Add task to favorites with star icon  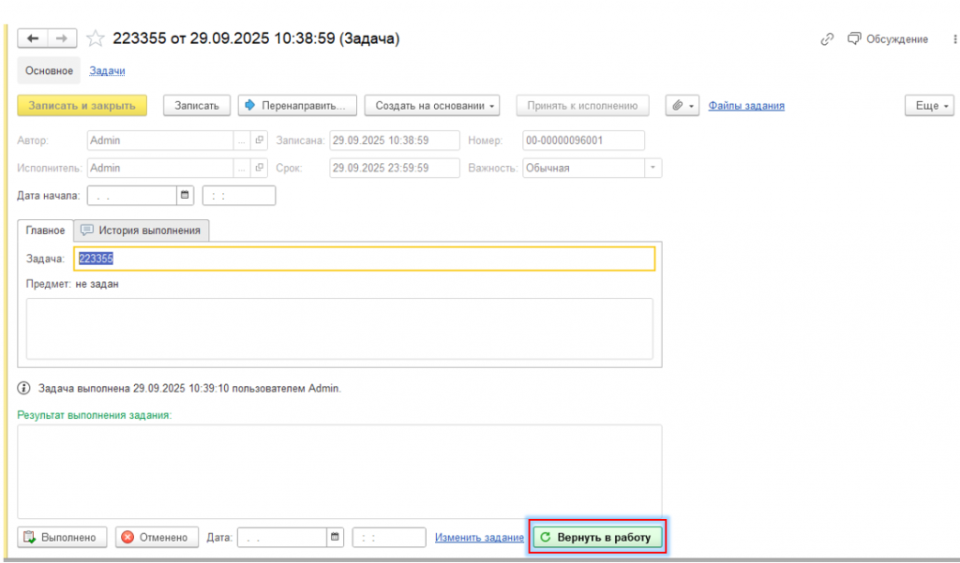coord(95,38)
